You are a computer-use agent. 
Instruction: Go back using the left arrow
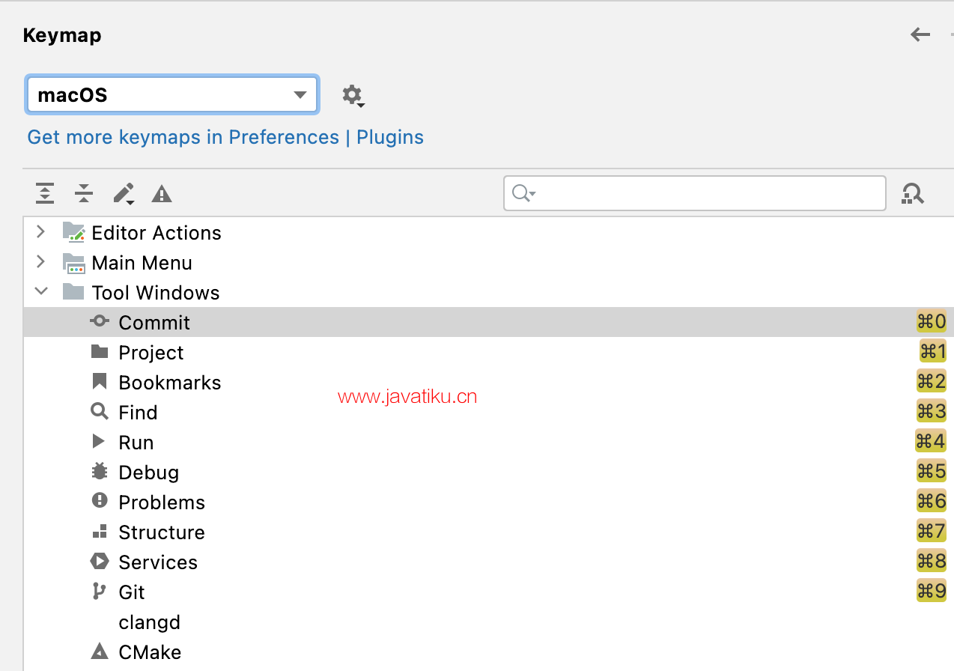[x=920, y=34]
